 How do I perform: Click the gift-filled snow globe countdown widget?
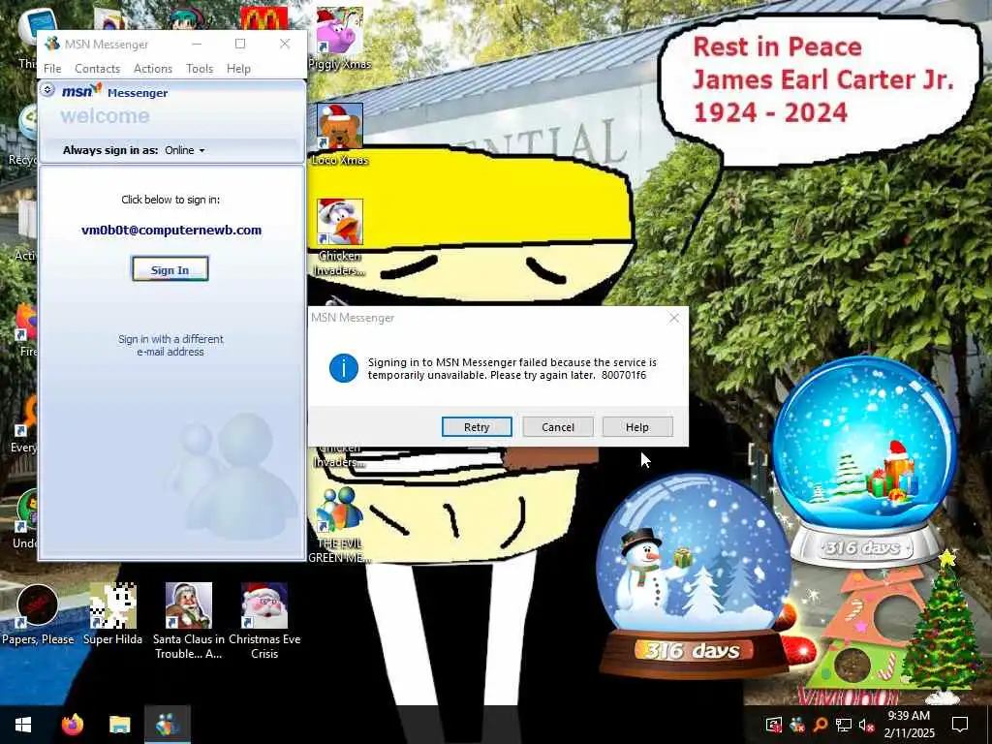(863, 462)
